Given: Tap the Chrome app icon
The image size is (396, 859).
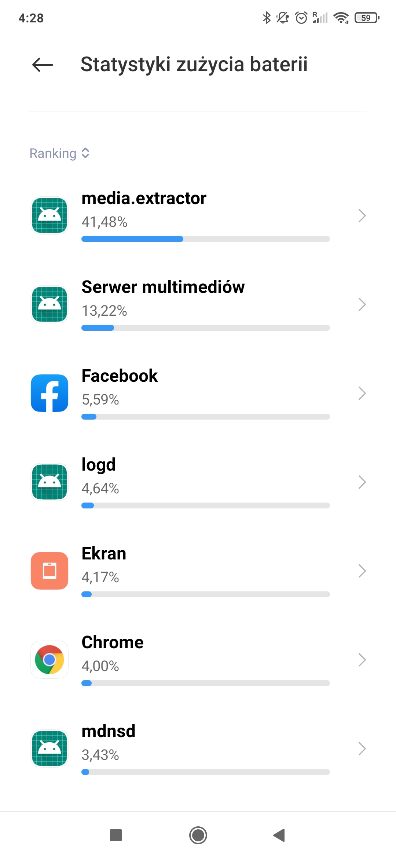Looking at the screenshot, I should click(x=49, y=660).
